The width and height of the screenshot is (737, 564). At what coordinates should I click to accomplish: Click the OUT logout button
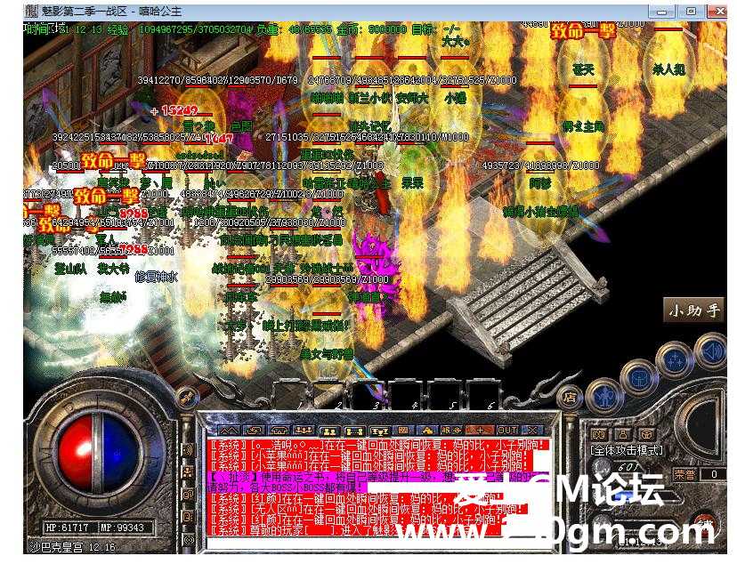point(507,431)
